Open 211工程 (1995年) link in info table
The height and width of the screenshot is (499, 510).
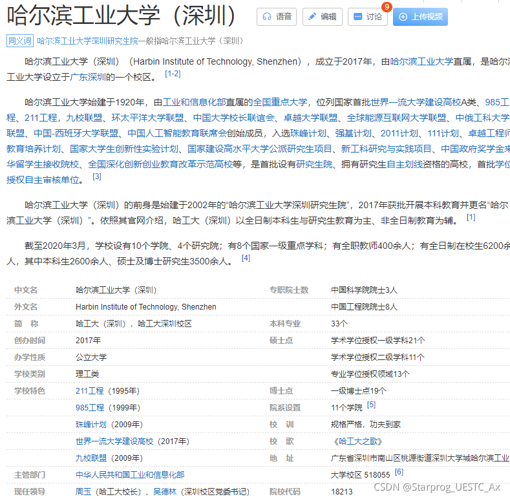[89, 391]
